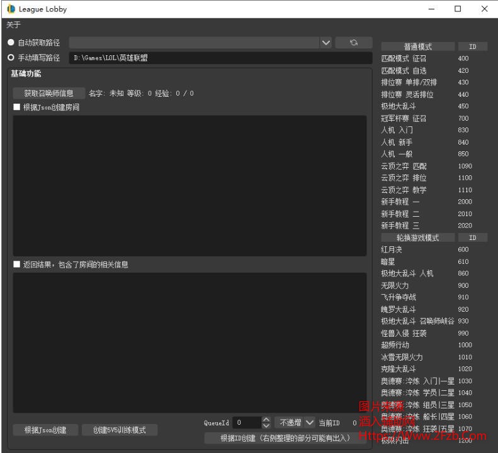Screen dimensions: 498x453
Task: Click the 获取召唤师信息 button
Action: click(x=48, y=93)
